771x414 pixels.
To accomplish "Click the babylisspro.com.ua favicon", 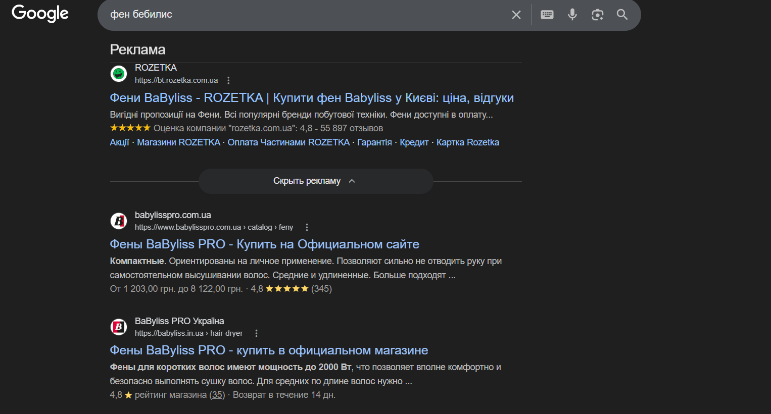I will click(119, 221).
